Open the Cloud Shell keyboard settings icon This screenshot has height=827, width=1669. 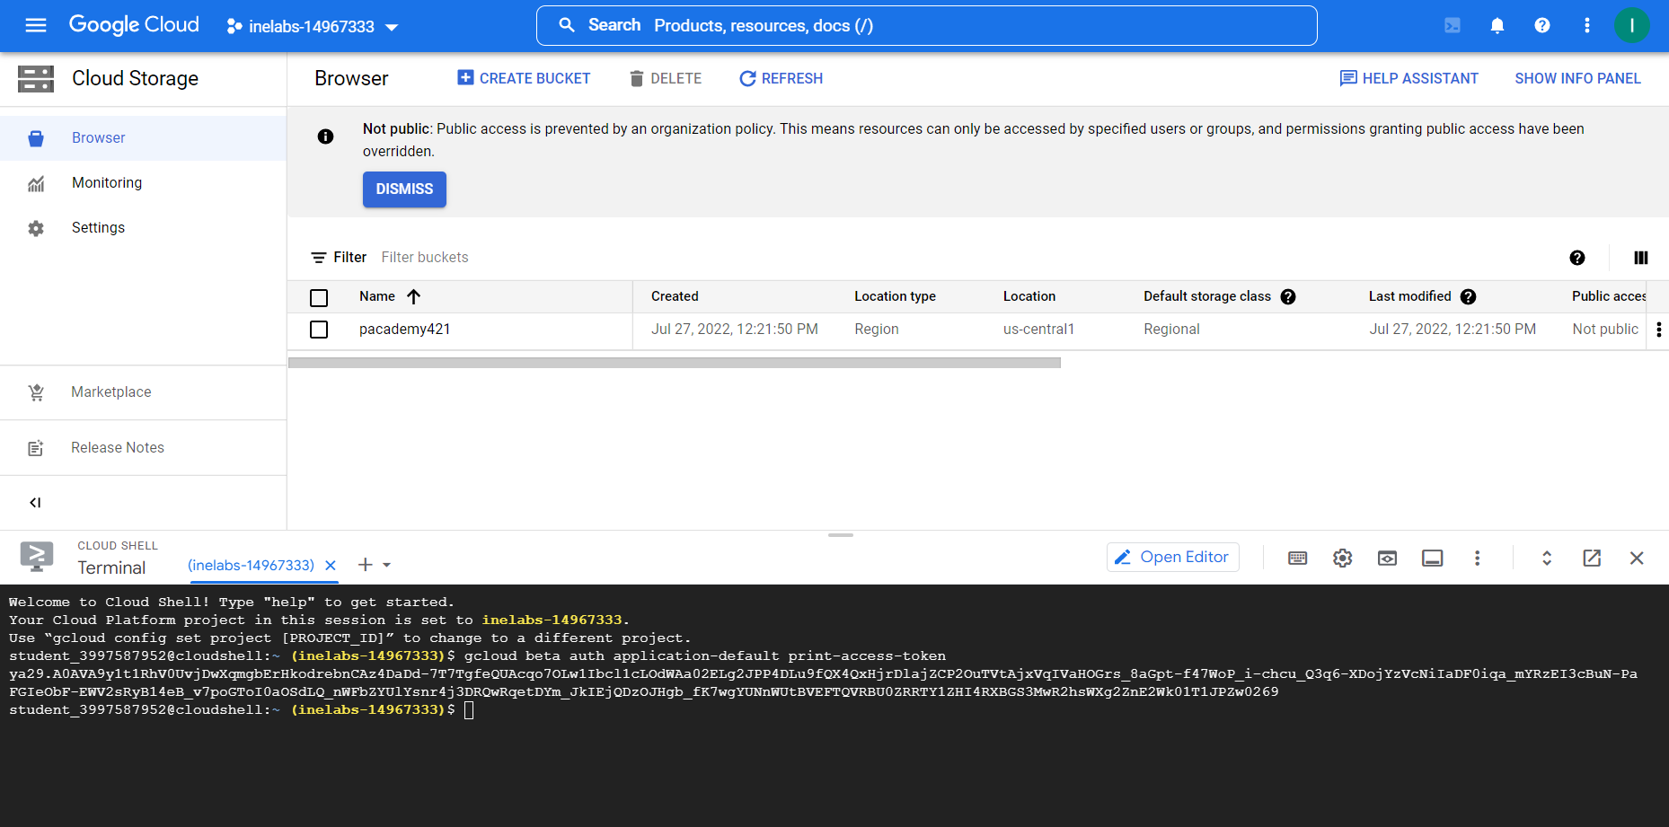point(1297,559)
